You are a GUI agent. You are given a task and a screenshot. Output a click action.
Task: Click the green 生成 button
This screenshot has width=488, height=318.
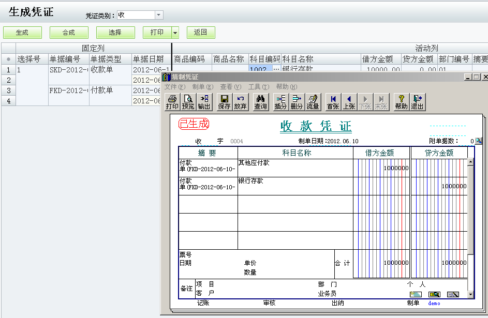[22, 33]
